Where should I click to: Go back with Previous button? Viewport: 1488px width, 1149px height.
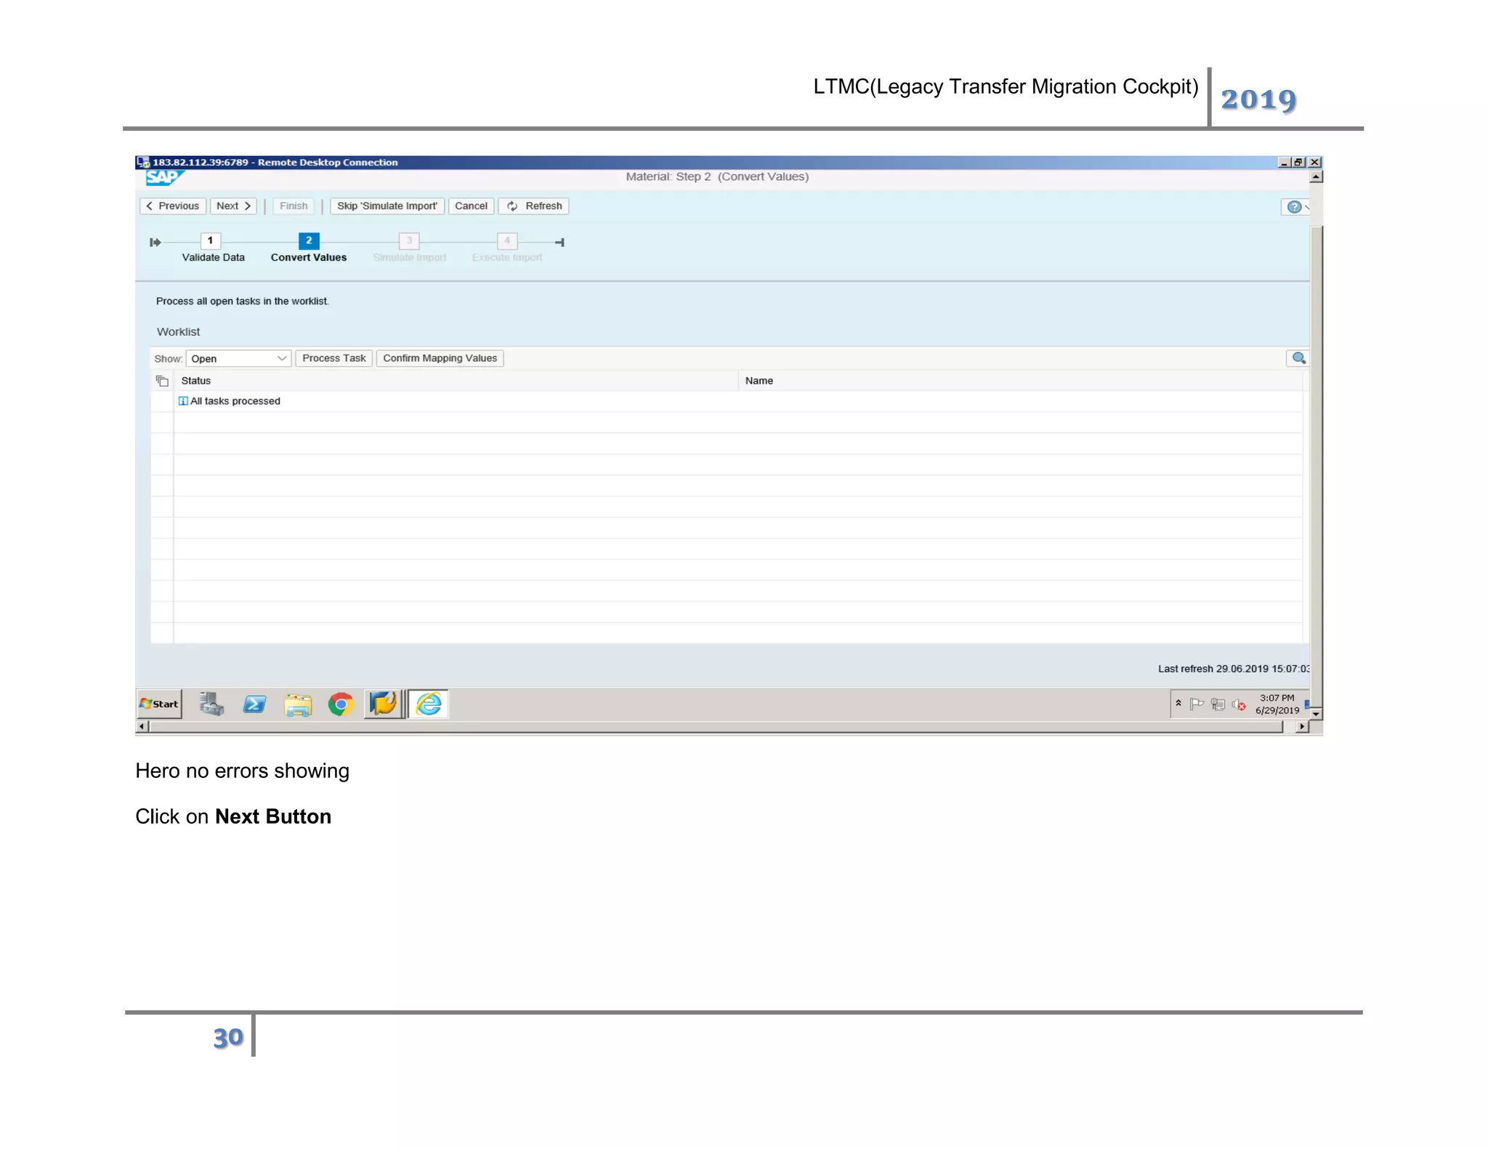[x=173, y=206]
